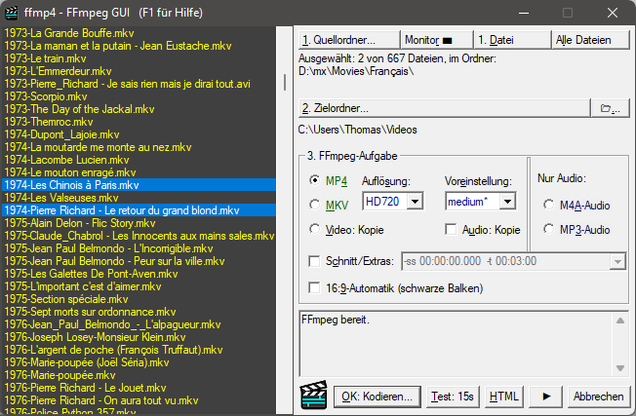636x416 pixels.
Task: Select M4A-Audio only output
Action: 547,204
